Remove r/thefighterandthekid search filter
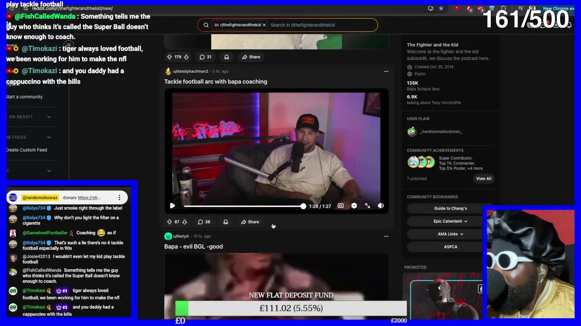 tap(264, 25)
